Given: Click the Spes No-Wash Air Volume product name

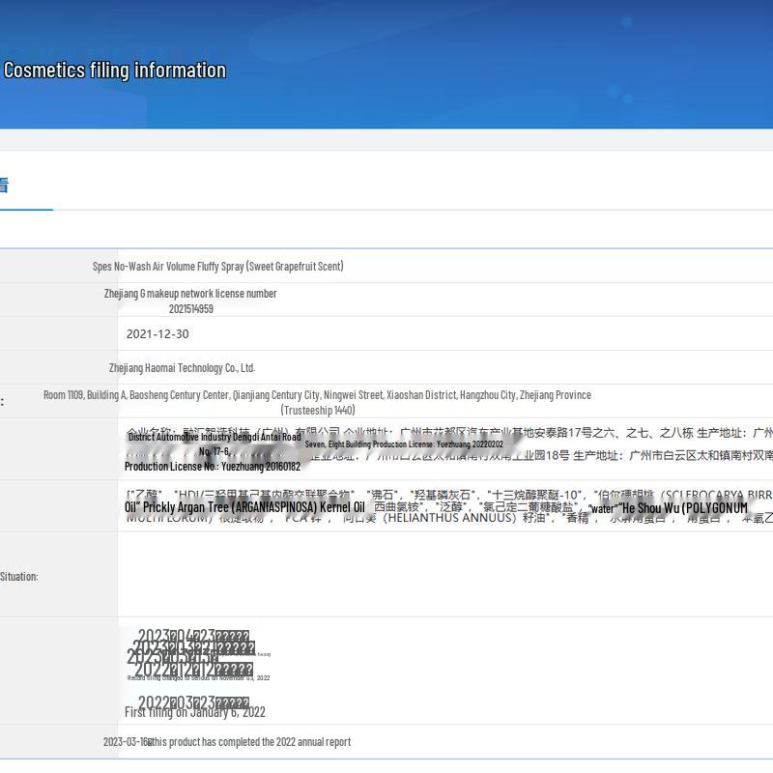Looking at the screenshot, I should pos(217,266).
